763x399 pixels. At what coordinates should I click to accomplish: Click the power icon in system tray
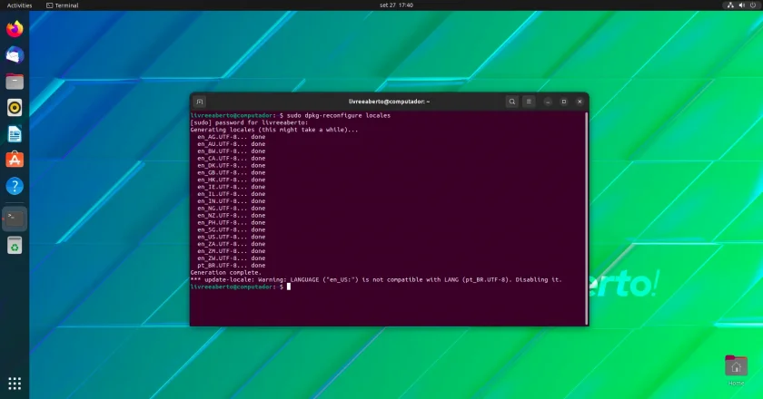[753, 5]
